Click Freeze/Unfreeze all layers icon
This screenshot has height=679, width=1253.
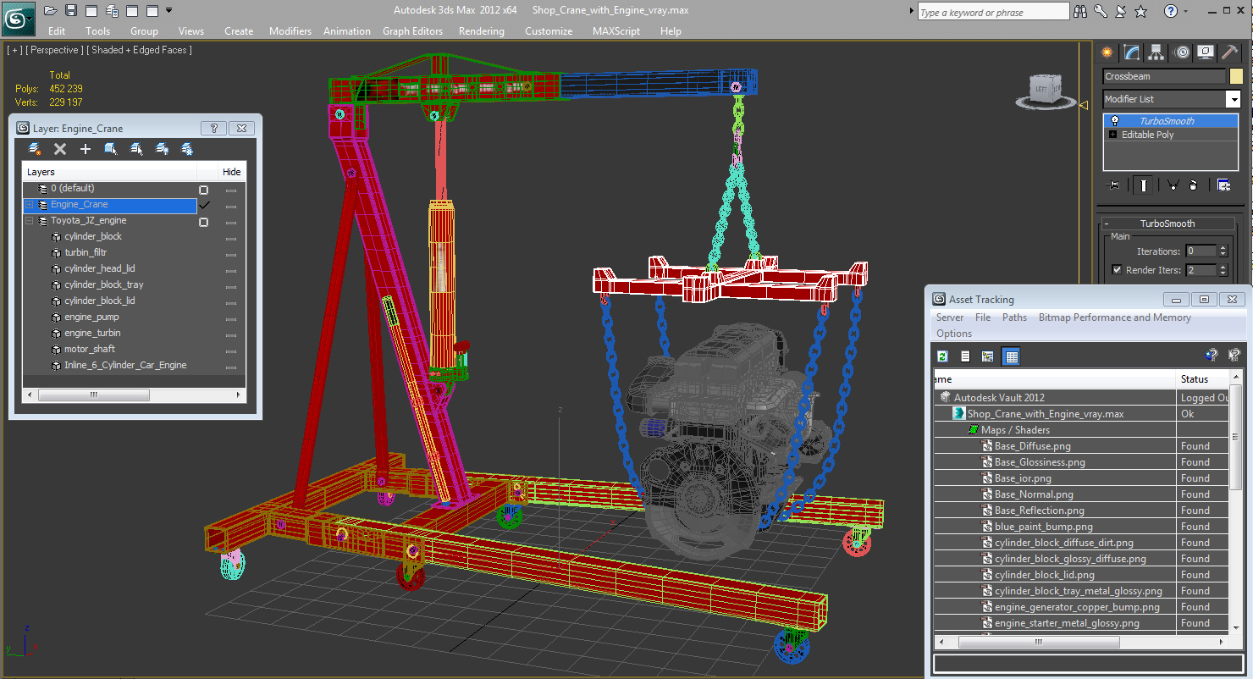(187, 149)
